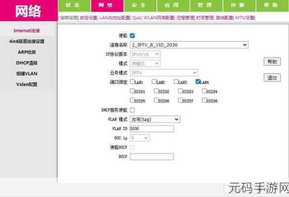Viewport: 289px width, 197px height.
Task: Click the VLAN ID field showing 2030
Action: pos(152,129)
